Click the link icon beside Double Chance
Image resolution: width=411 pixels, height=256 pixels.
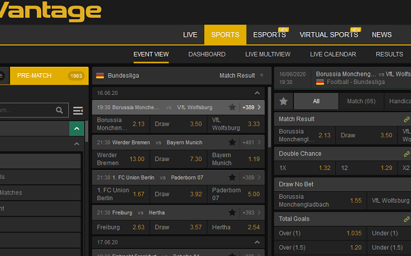407,154
